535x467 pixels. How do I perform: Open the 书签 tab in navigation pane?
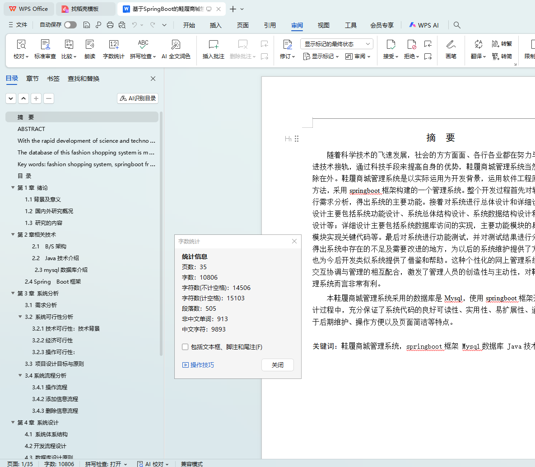(53, 79)
